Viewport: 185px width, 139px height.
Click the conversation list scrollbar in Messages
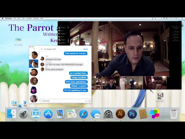(x=39, y=53)
